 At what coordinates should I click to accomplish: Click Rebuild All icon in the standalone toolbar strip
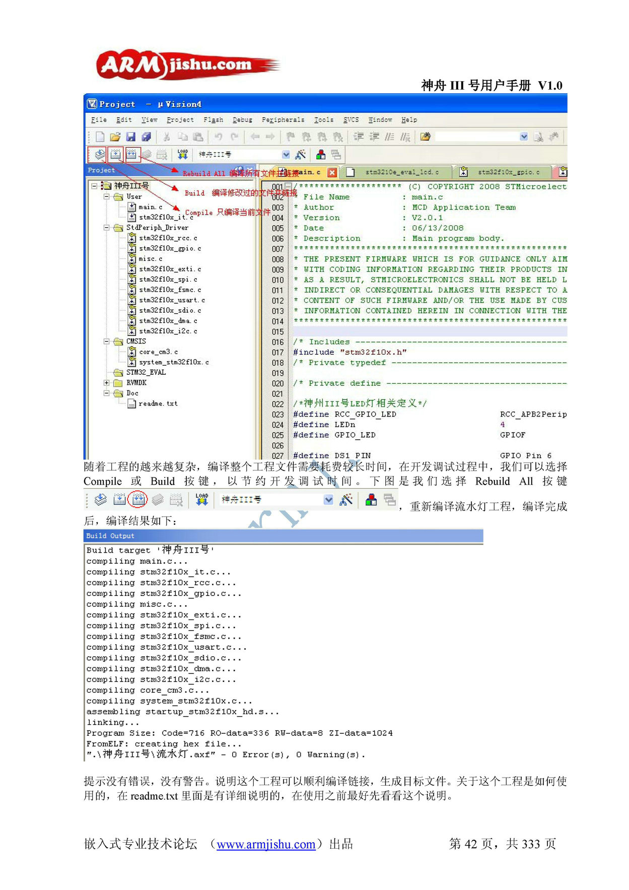[138, 500]
